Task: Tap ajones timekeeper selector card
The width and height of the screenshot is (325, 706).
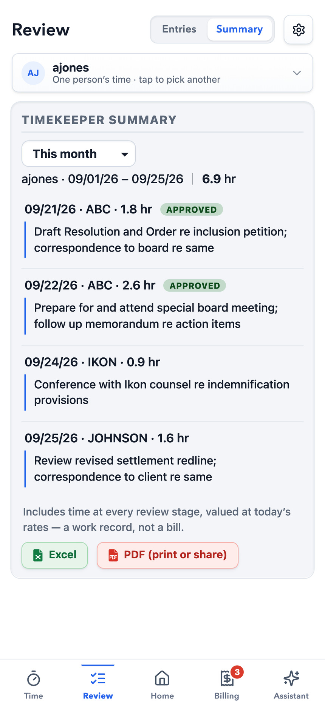Action: (x=162, y=73)
